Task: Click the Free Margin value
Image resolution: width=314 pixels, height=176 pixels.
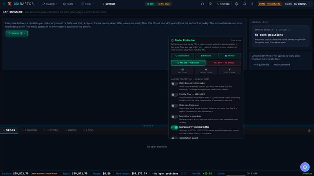Action: tap(139, 174)
